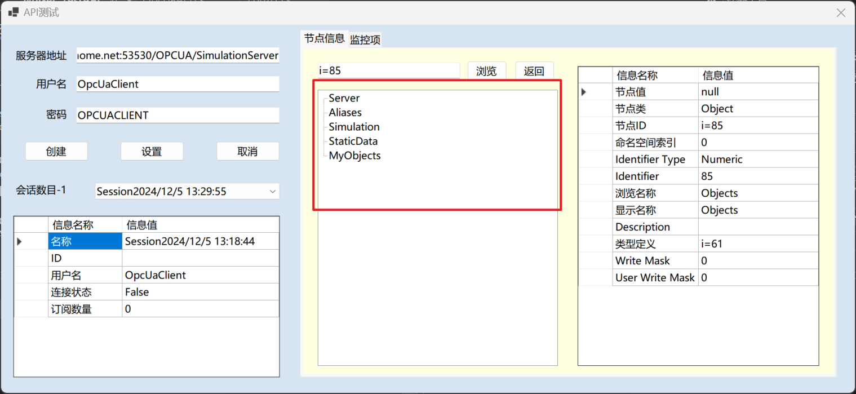This screenshot has height=394, width=856.
Task: Select the 订阅数量 cell
Action: pyautogui.click(x=85, y=309)
